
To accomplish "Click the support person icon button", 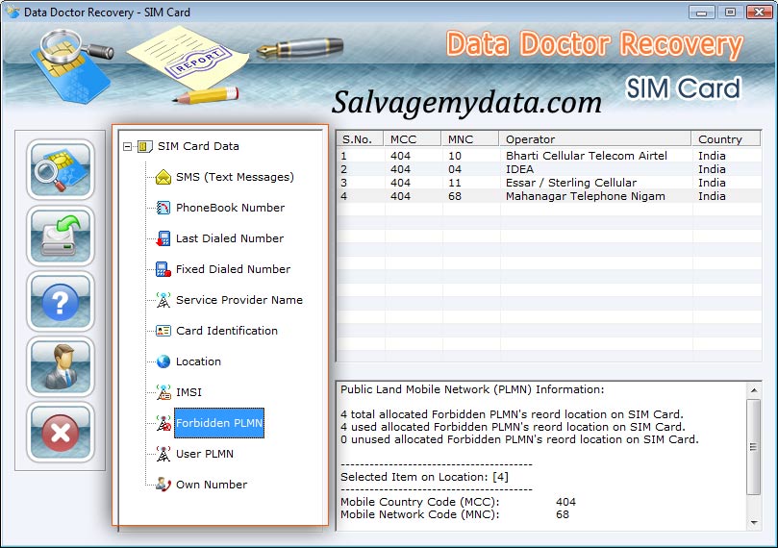I will coord(60,366).
